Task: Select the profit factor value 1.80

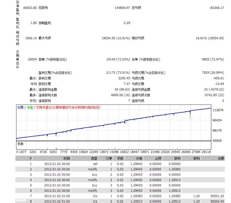Action: point(33,23)
